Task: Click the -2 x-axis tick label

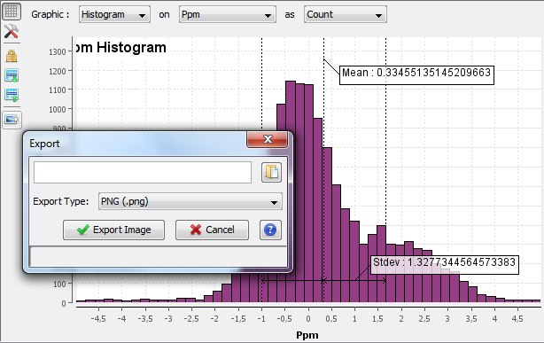Action: (214, 319)
